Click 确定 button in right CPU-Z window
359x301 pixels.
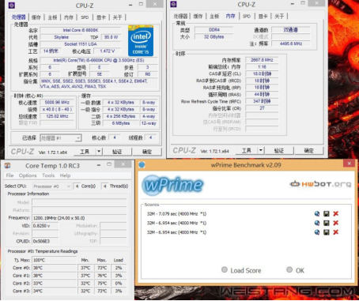pyautogui.click(x=308, y=150)
